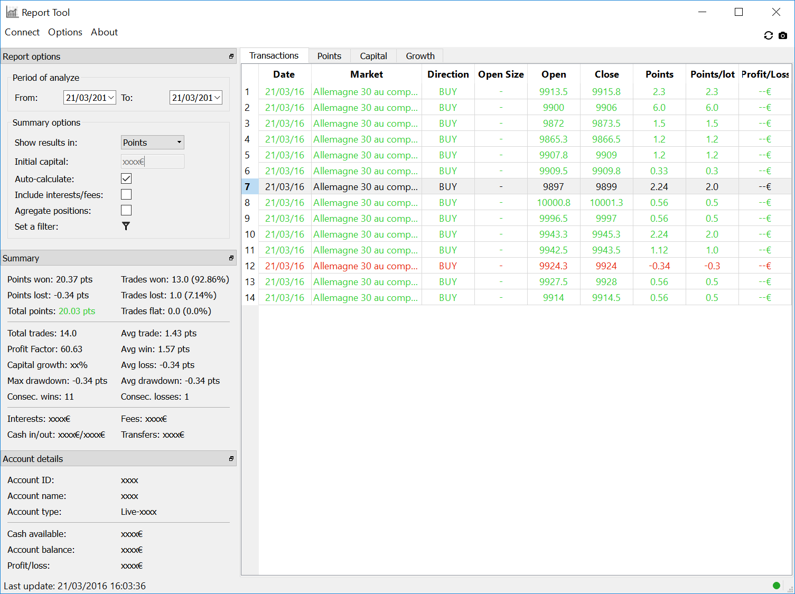Open the From date dropdown

pyautogui.click(x=111, y=98)
